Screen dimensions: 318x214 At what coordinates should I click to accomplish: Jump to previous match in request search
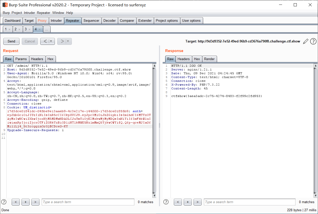pos(16,202)
